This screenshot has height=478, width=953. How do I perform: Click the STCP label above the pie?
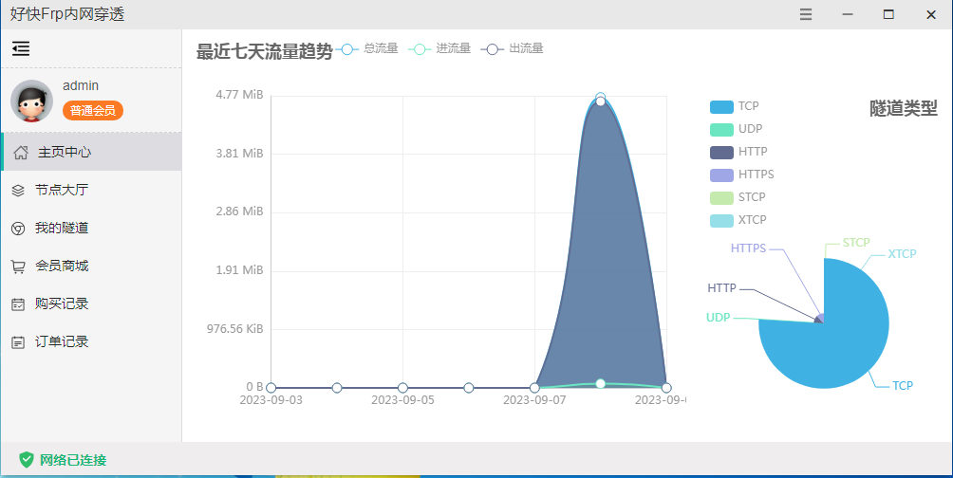[x=856, y=243]
